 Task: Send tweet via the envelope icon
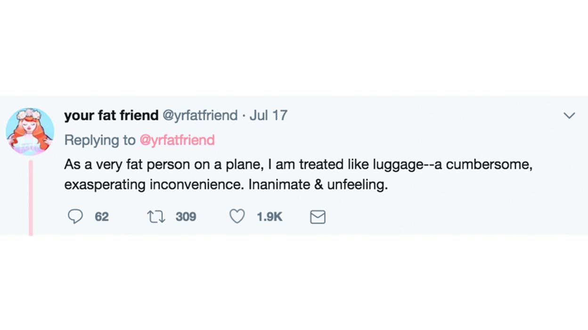tap(318, 217)
